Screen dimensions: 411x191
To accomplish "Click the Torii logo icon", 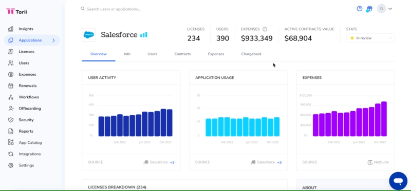I will [x=10, y=11].
